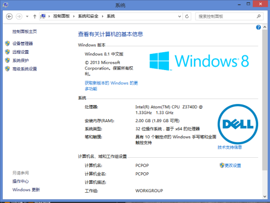
Task: Minimize the 系统 window
Action: click(239, 4)
